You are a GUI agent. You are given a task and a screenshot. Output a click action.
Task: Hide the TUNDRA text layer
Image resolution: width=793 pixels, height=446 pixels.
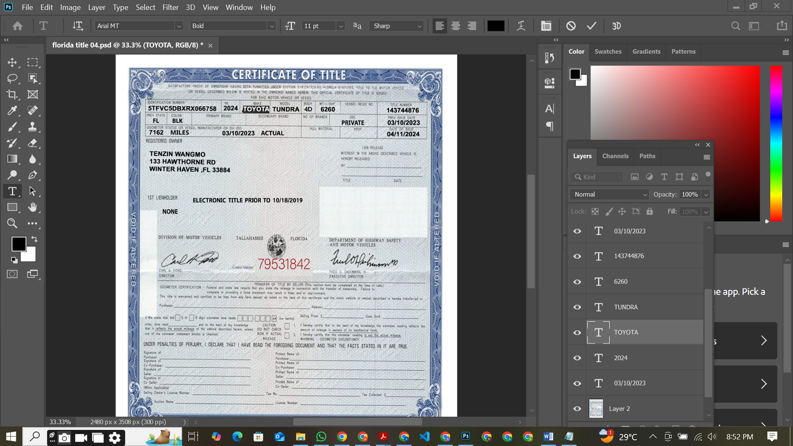577,307
